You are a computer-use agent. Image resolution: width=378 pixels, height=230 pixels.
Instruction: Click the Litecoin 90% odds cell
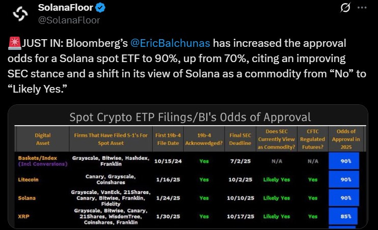(344, 180)
